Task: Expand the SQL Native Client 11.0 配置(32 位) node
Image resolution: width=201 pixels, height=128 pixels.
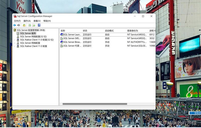Action: click(15, 40)
